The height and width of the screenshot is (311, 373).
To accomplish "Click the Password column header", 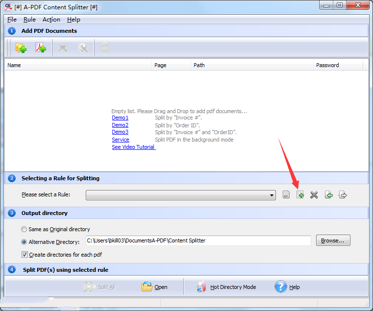I will pos(338,65).
